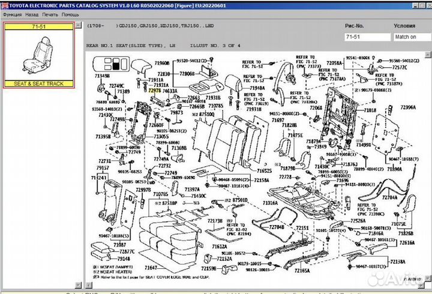Viewport: 432px width, 294px height.
Task: Click part number 72165A label
Action: [302, 272]
